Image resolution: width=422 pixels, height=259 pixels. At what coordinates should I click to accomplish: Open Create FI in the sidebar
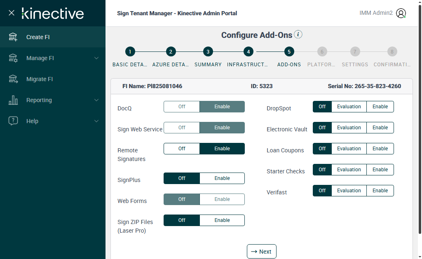click(x=53, y=37)
